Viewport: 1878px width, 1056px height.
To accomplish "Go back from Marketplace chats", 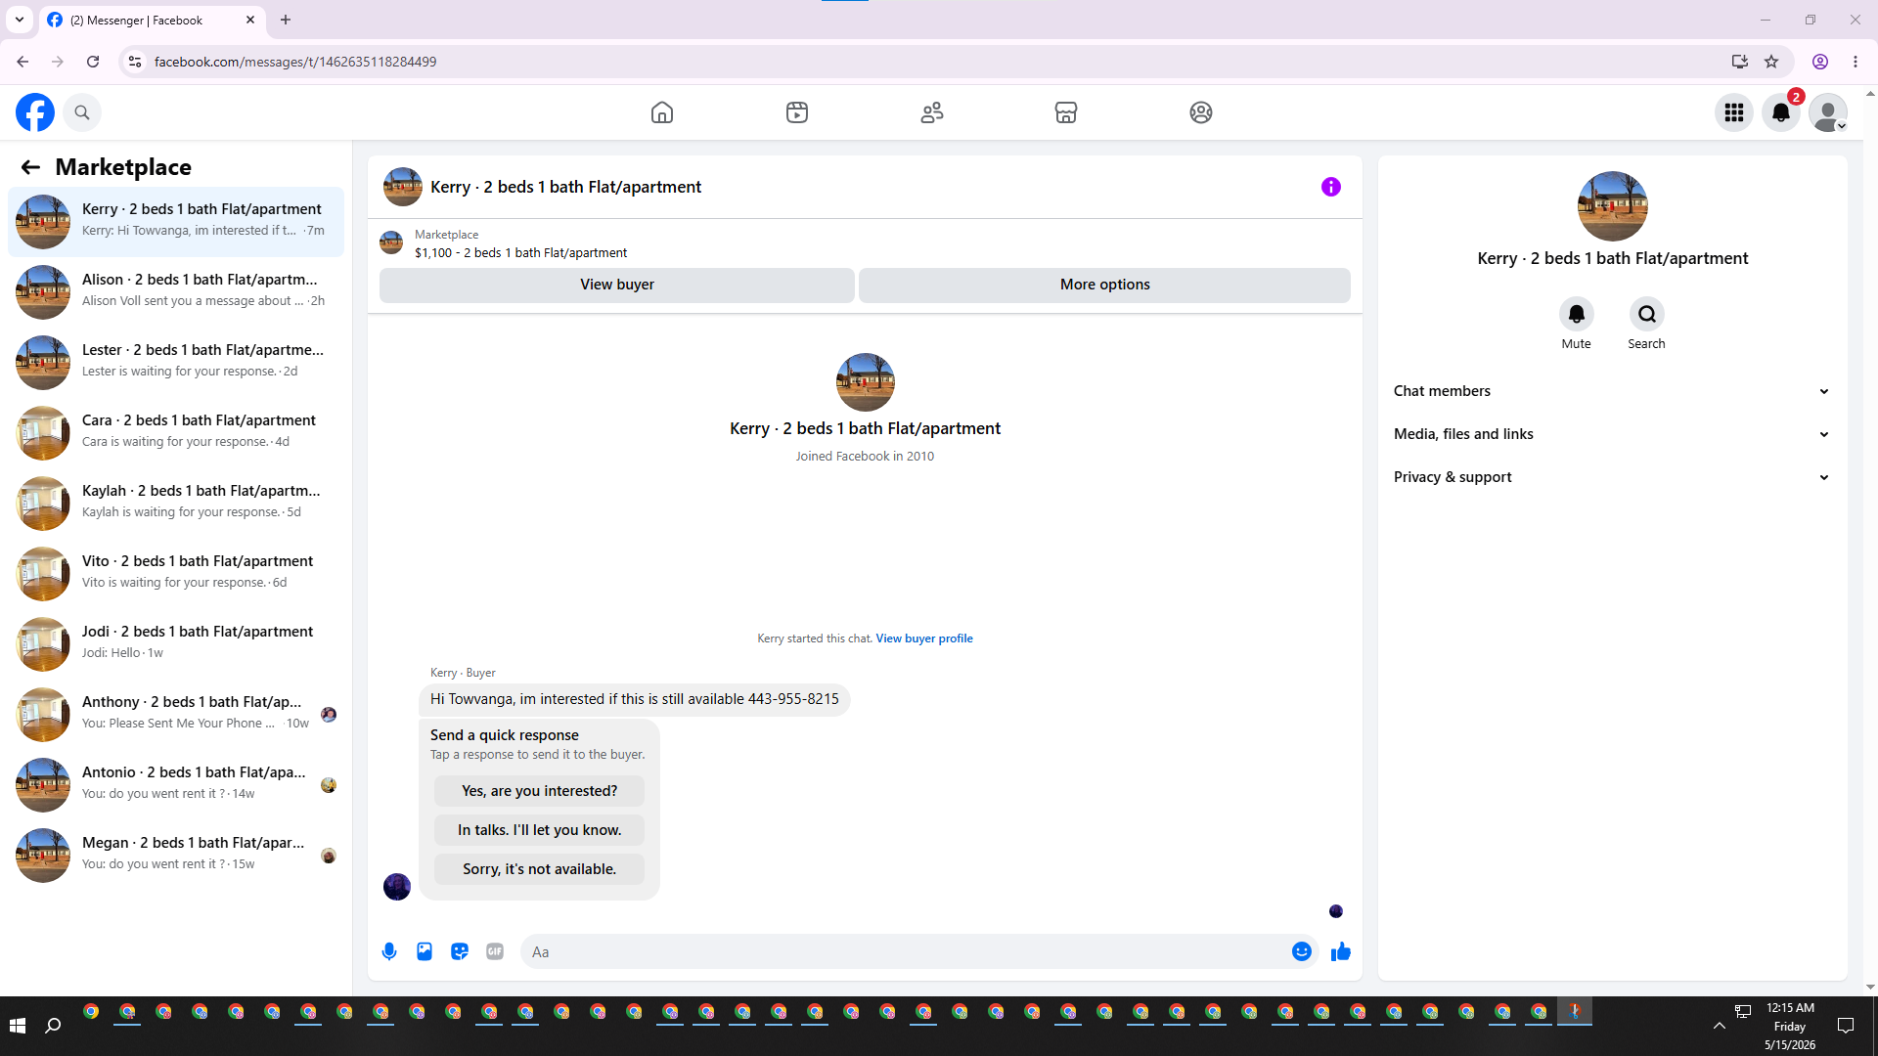I will (x=30, y=167).
